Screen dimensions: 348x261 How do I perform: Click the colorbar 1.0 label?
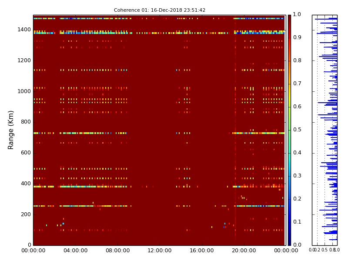pos(297,14)
